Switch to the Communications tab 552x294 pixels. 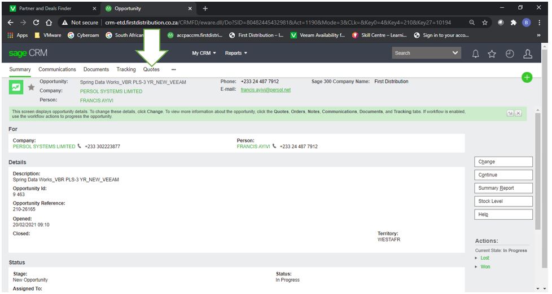coord(57,69)
